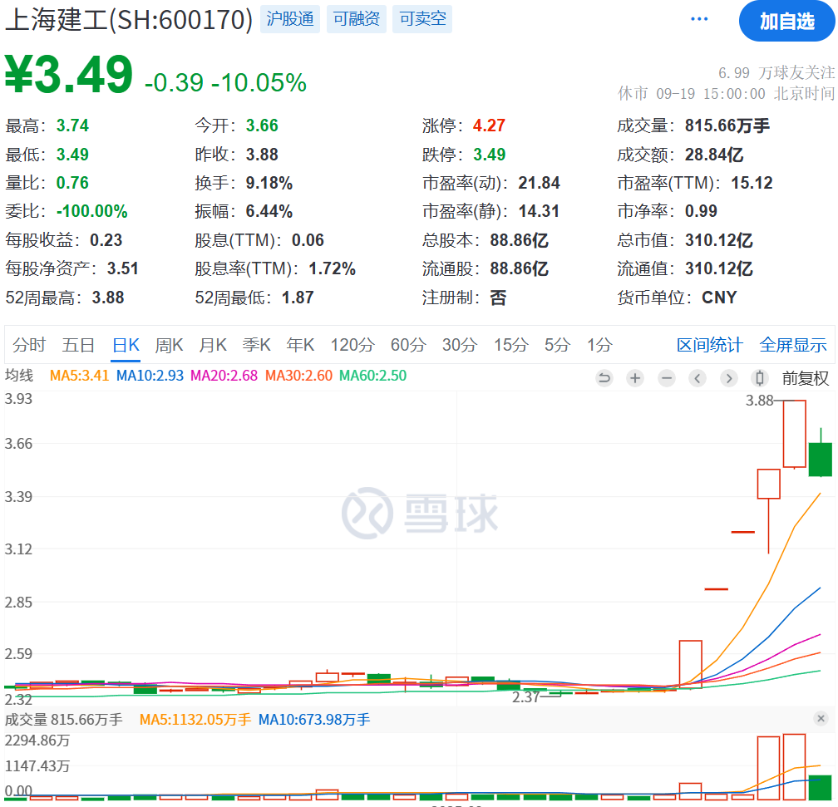Viewport: 838px width, 807px height.
Task: Close the 成交量 volume indicator panel
Action: pos(821,719)
